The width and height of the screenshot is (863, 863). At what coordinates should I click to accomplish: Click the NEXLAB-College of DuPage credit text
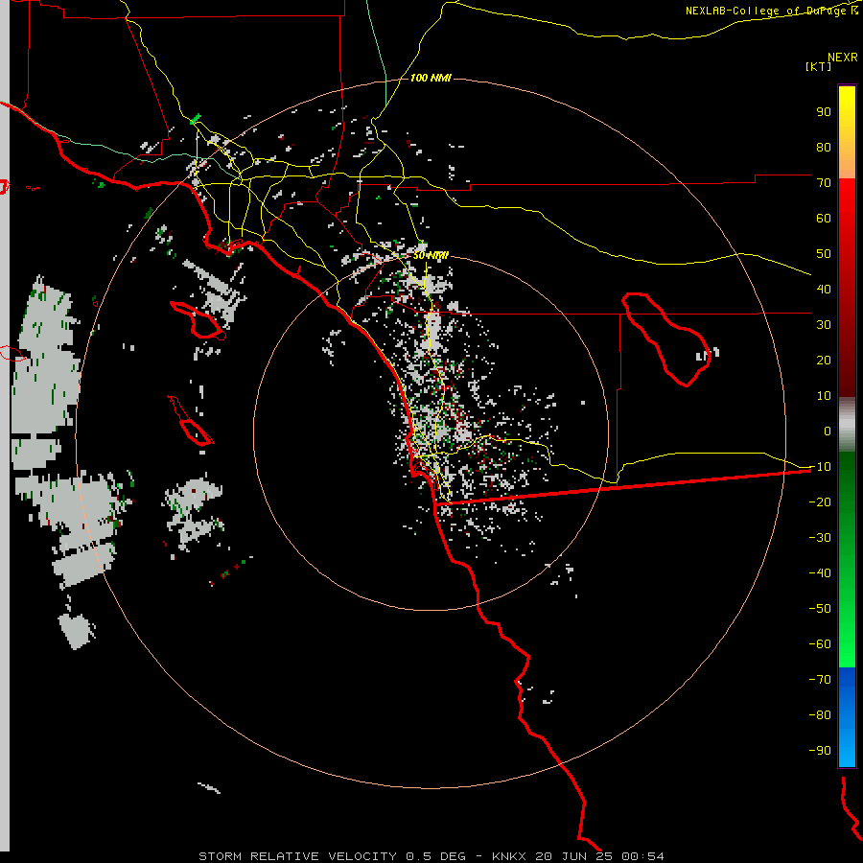point(767,11)
